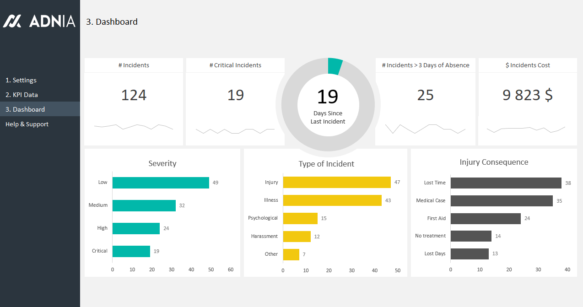583x307 pixels.
Task: Select the # Critical Incidents sparkline
Action: [235, 131]
